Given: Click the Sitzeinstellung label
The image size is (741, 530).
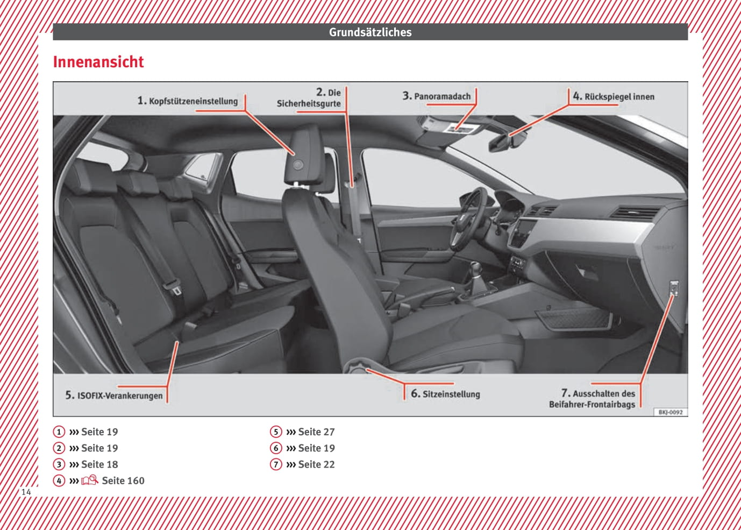Looking at the screenshot, I should click(451, 394).
